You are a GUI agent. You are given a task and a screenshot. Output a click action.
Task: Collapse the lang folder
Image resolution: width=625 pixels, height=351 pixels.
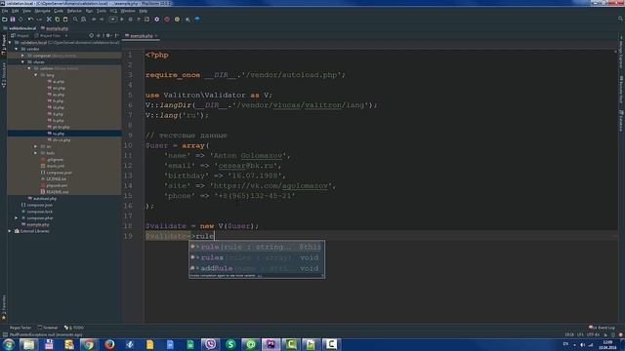(36, 75)
